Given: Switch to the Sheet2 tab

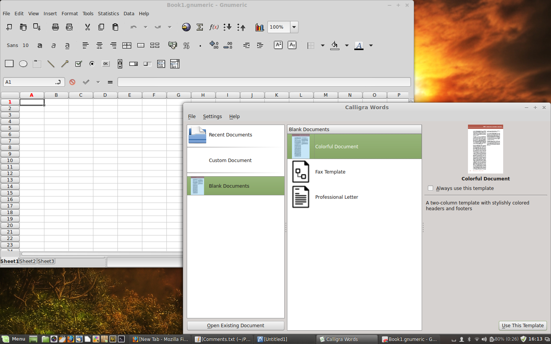Looking at the screenshot, I should [28, 261].
